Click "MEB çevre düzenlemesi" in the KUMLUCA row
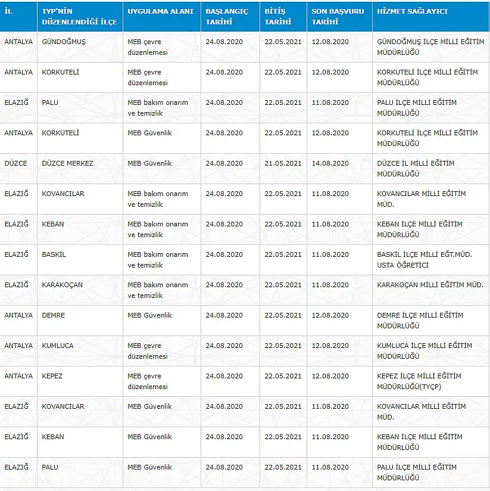The width and height of the screenshot is (490, 491). tap(162, 351)
